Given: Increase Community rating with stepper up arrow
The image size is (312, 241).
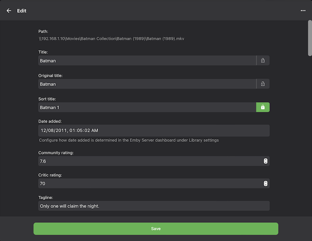Looking at the screenshot, I should coord(266,159).
